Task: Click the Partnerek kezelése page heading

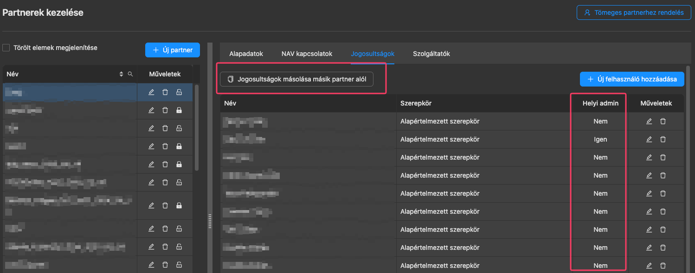Action: (43, 13)
